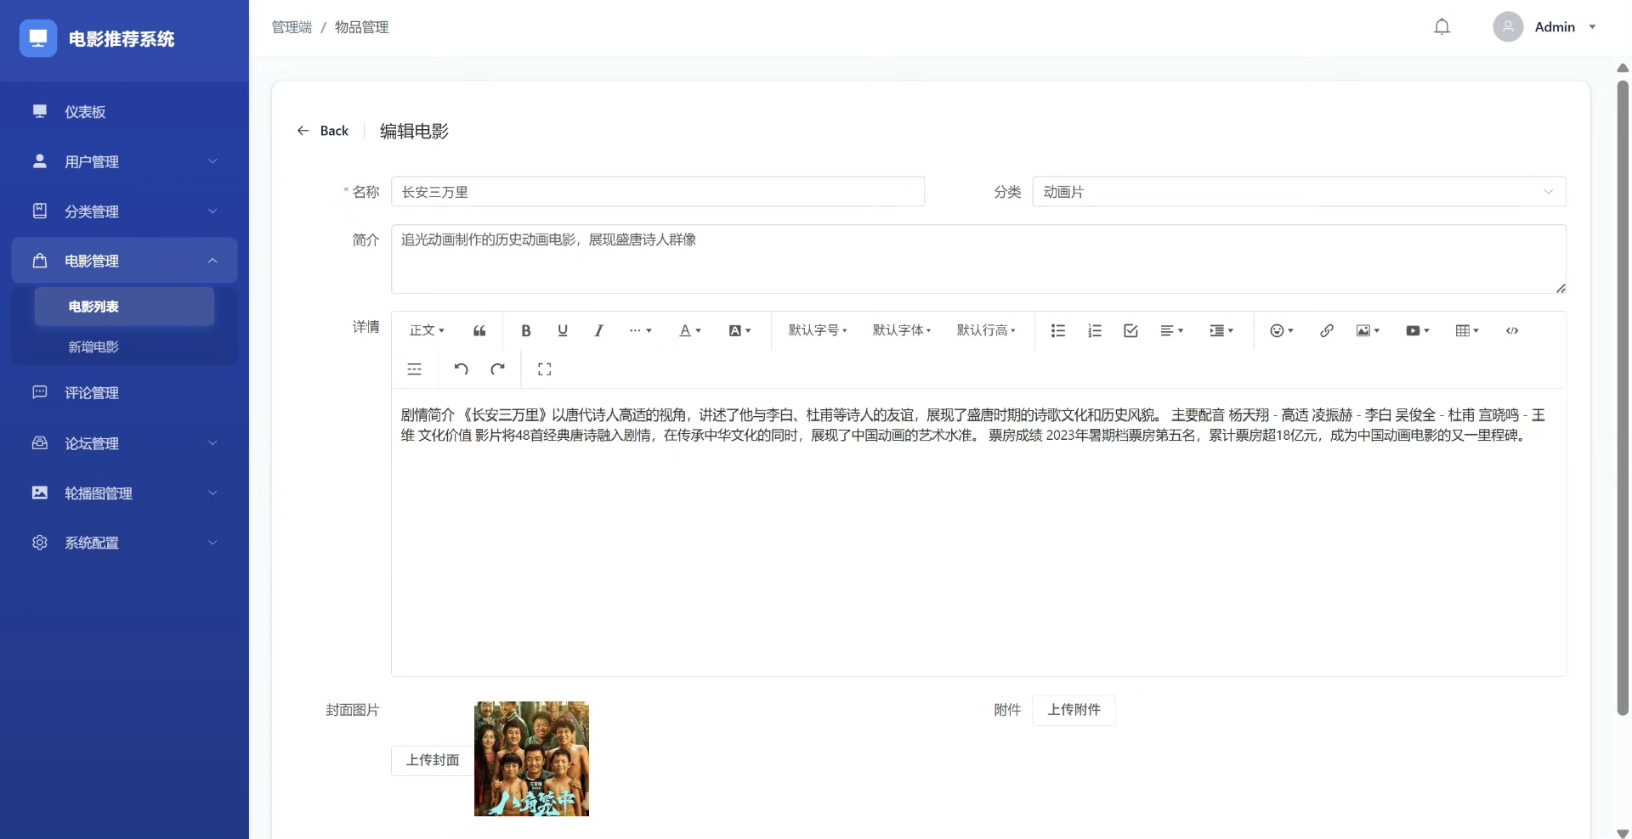Viewport: 1632px width, 839px height.
Task: Open the text font color picker
Action: point(689,331)
